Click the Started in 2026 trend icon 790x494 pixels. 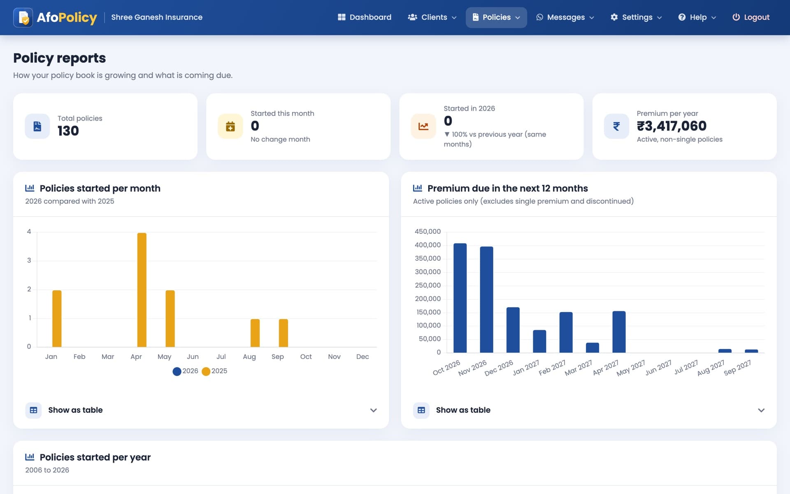423,126
